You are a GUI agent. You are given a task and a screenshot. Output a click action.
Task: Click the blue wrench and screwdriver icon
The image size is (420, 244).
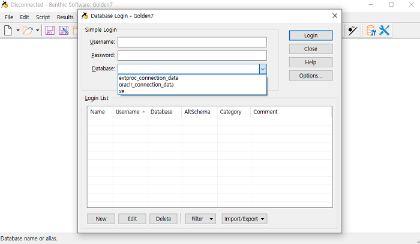click(x=385, y=30)
